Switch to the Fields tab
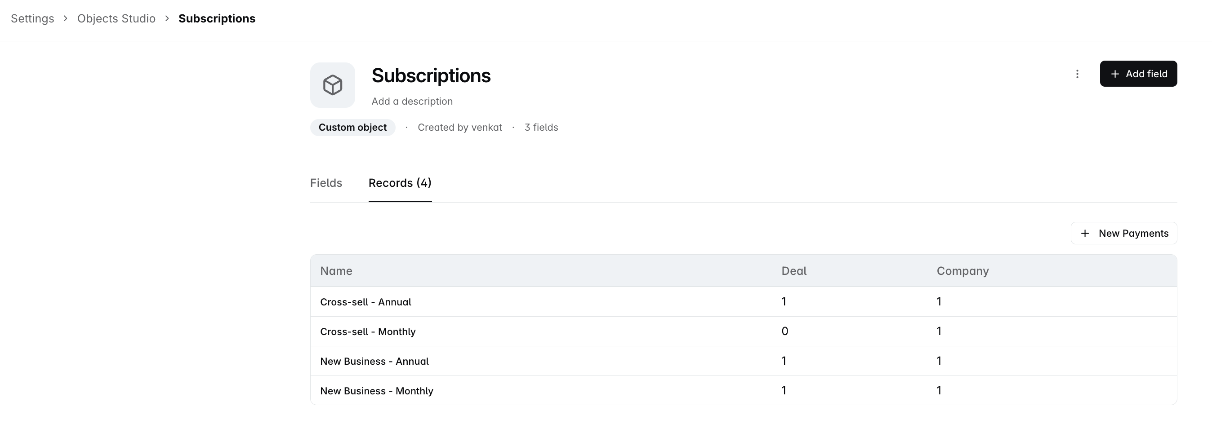 (326, 183)
